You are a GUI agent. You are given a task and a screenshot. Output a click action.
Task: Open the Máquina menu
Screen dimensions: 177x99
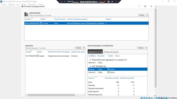click(12, 4)
